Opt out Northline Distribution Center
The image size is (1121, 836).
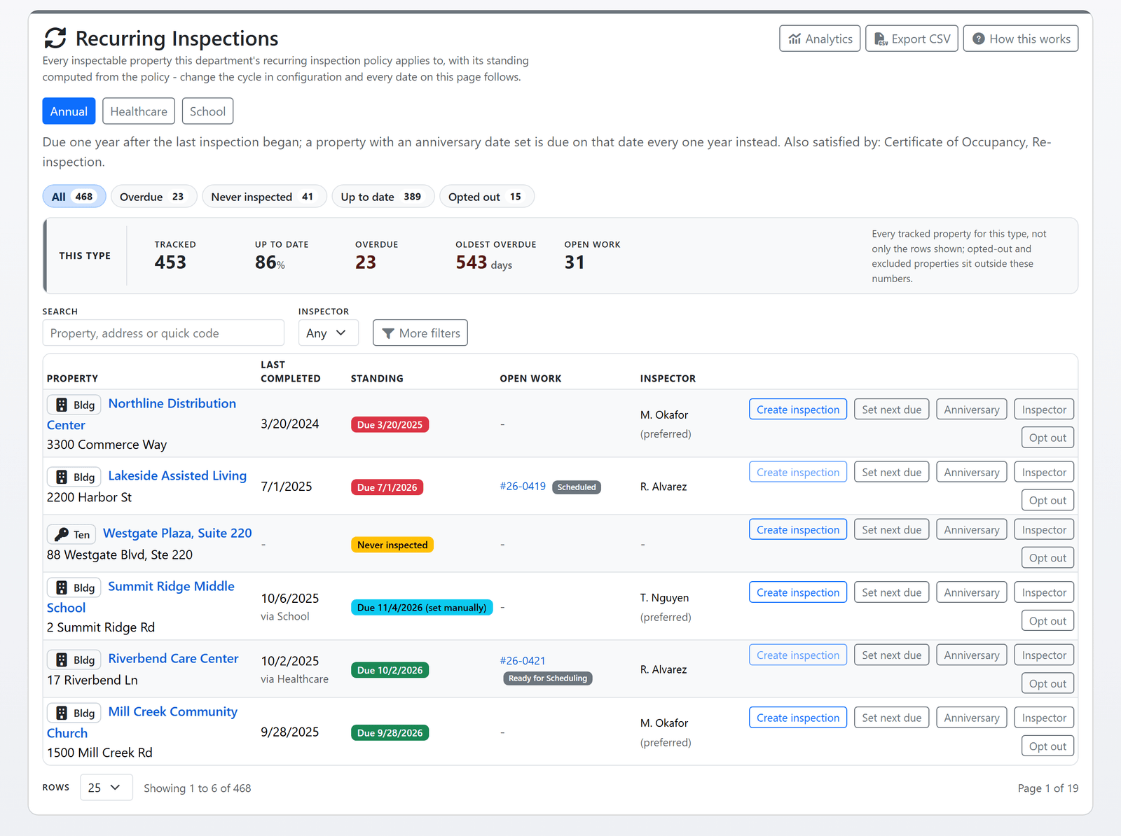[x=1047, y=438]
